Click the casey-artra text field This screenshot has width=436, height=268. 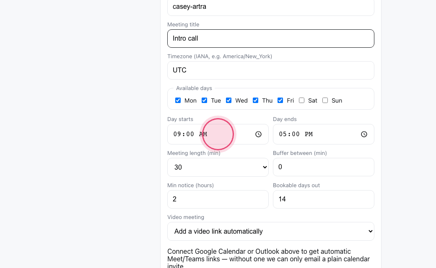(x=271, y=7)
